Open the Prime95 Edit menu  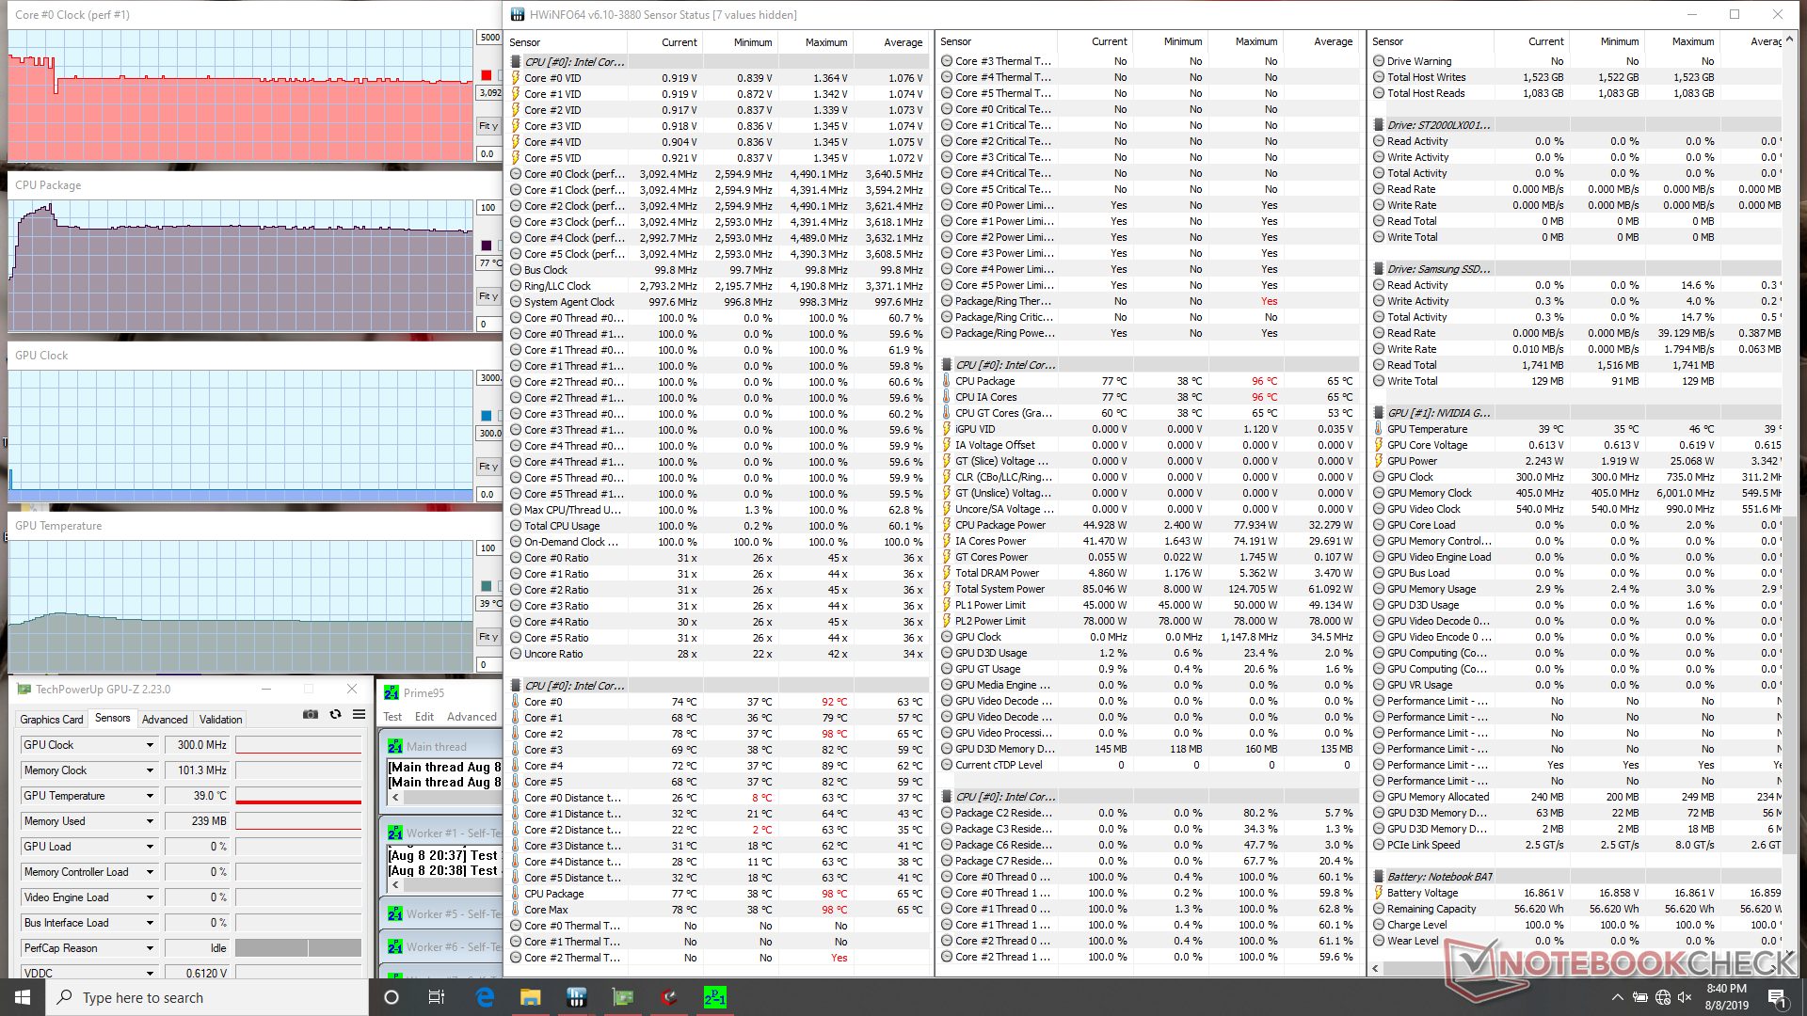point(424,717)
